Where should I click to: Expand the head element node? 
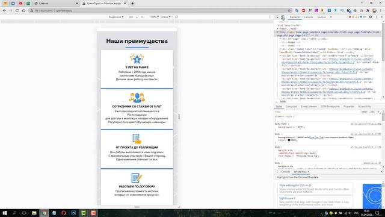point(278,29)
